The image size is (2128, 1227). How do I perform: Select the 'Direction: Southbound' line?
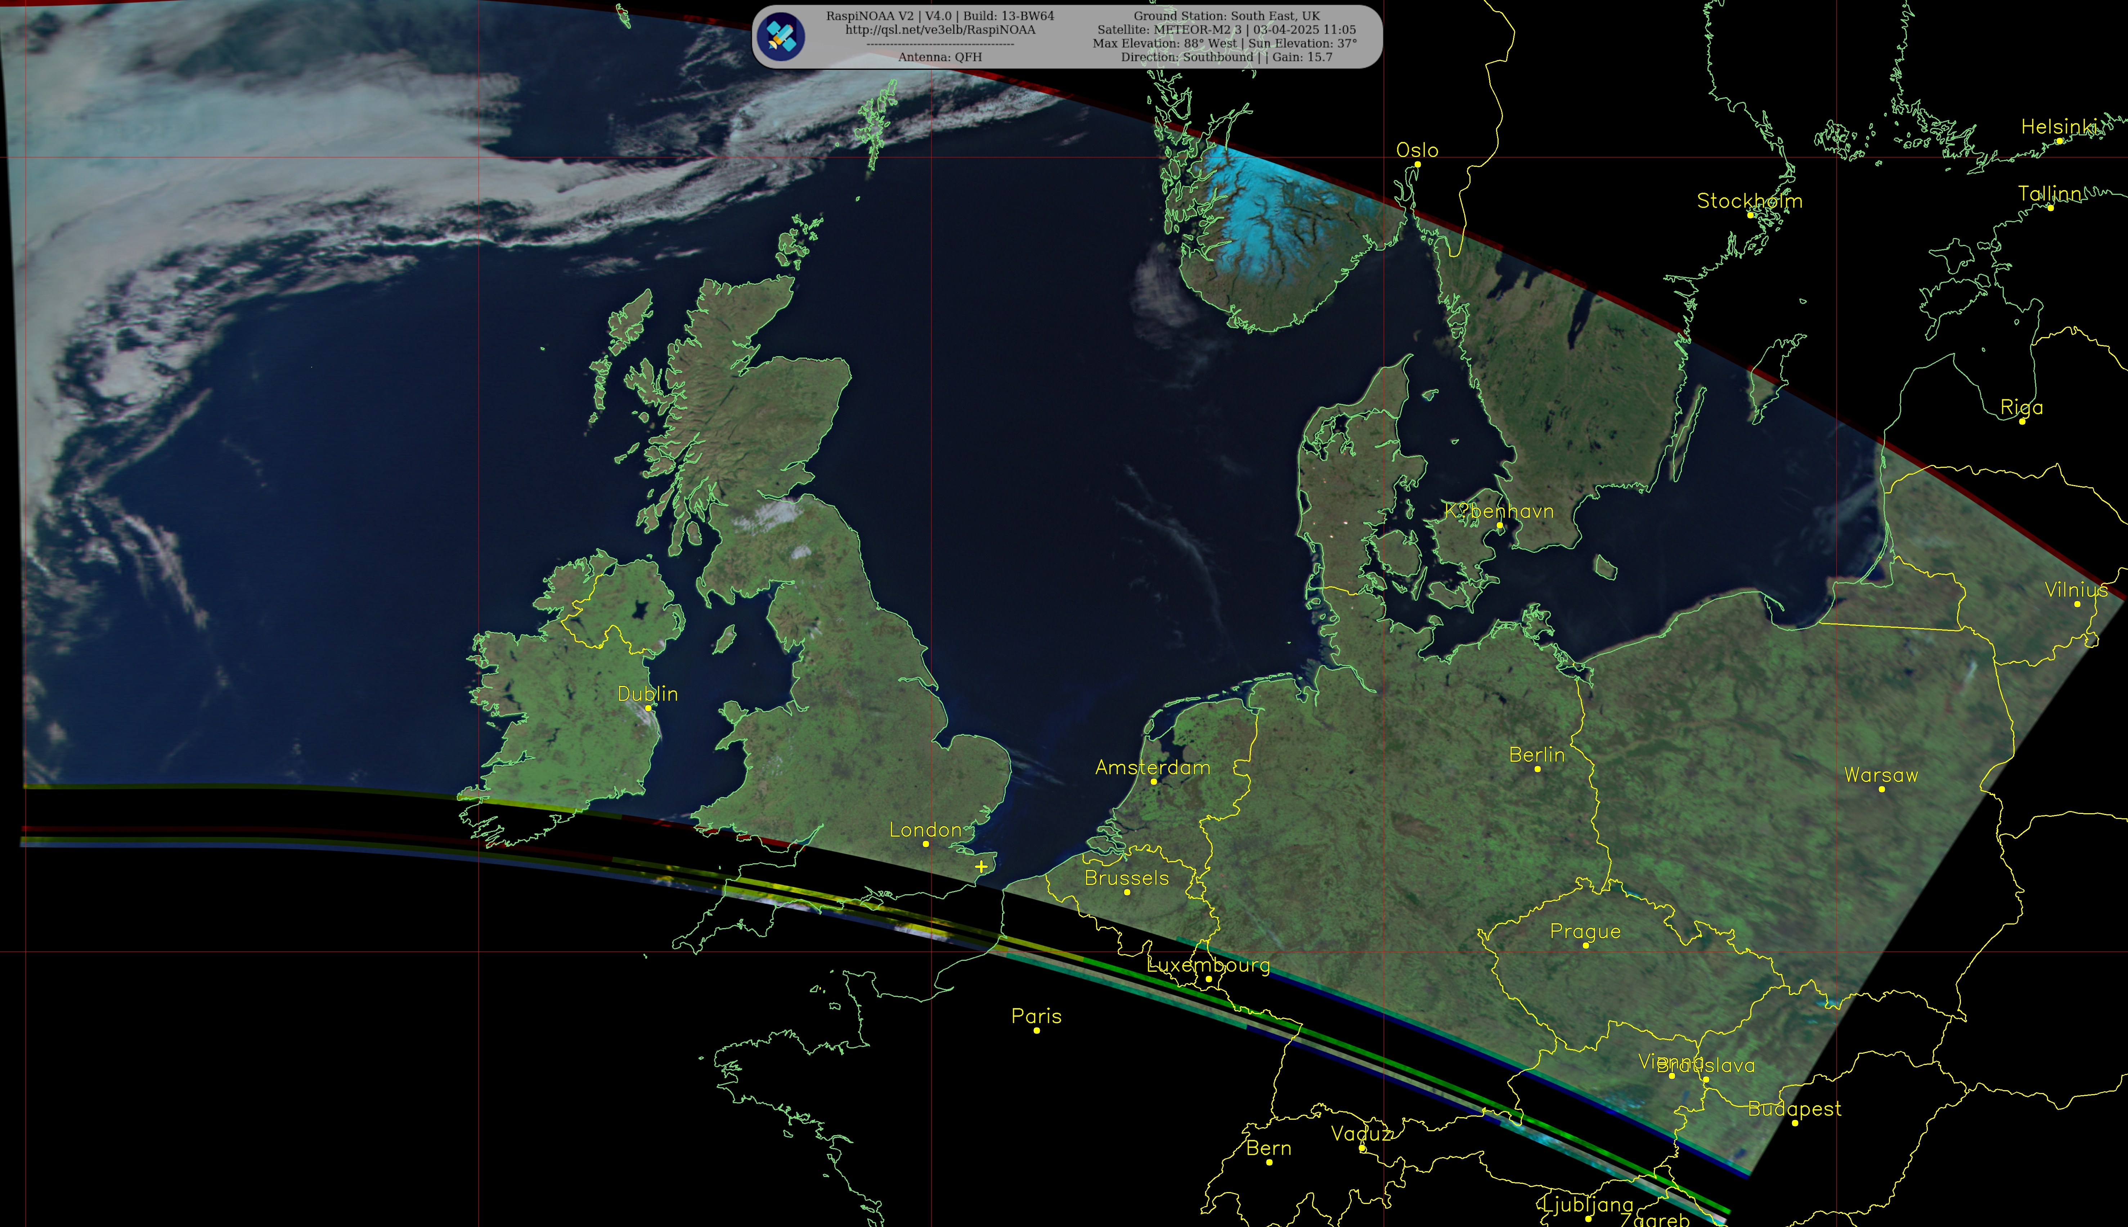tap(1227, 57)
